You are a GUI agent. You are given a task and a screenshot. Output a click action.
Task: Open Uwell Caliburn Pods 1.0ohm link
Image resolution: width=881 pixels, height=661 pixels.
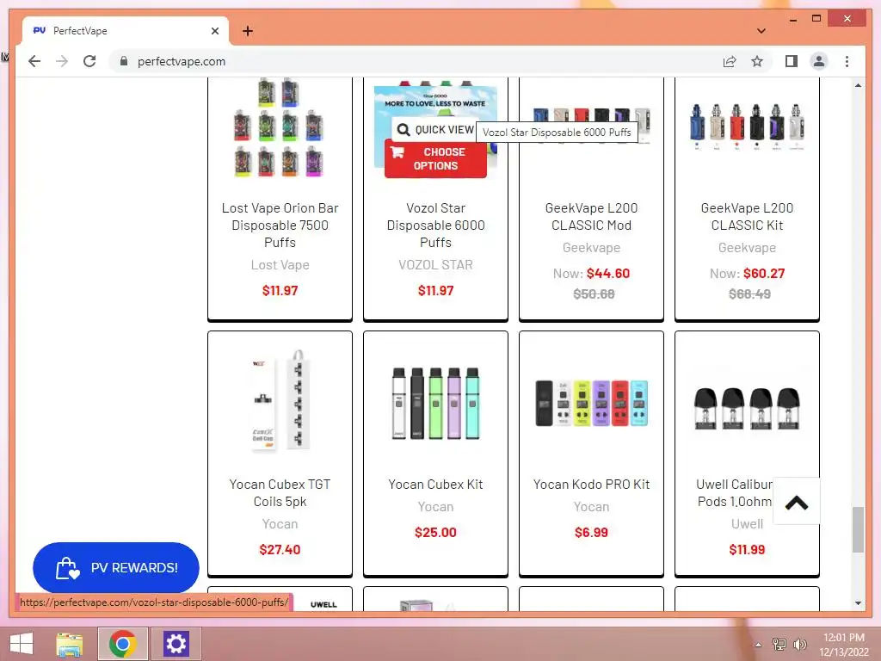734,492
